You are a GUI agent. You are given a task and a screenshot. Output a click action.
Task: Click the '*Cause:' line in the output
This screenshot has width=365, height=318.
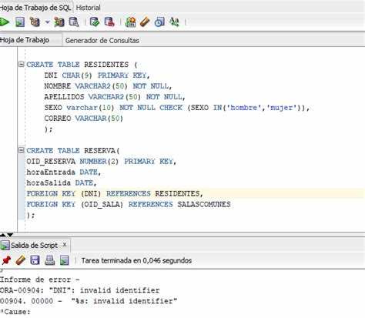pyautogui.click(x=15, y=312)
